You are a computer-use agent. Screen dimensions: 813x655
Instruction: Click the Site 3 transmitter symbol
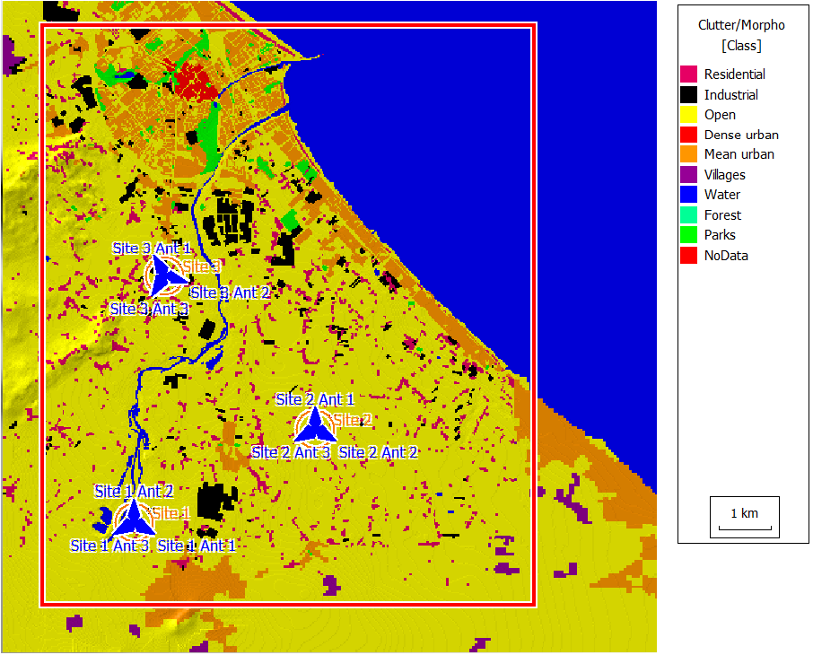coord(164,275)
